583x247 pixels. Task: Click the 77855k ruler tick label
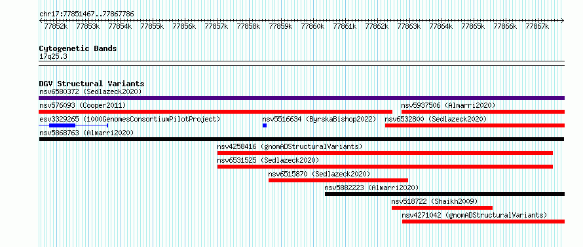(x=152, y=26)
